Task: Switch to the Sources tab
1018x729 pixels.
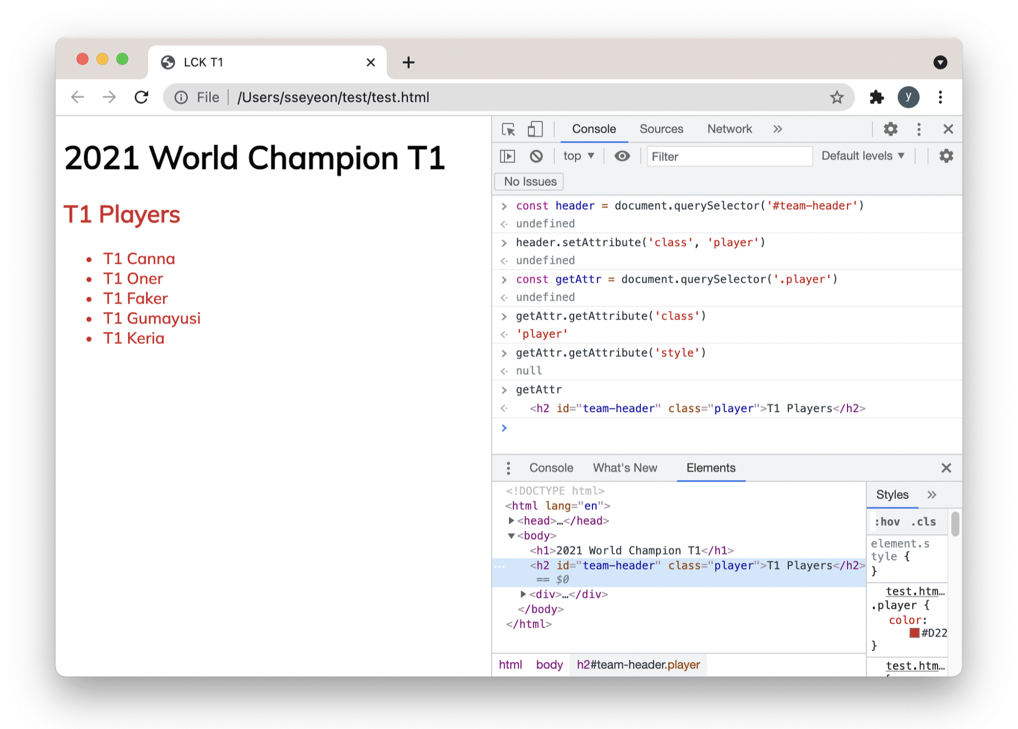Action: click(661, 129)
